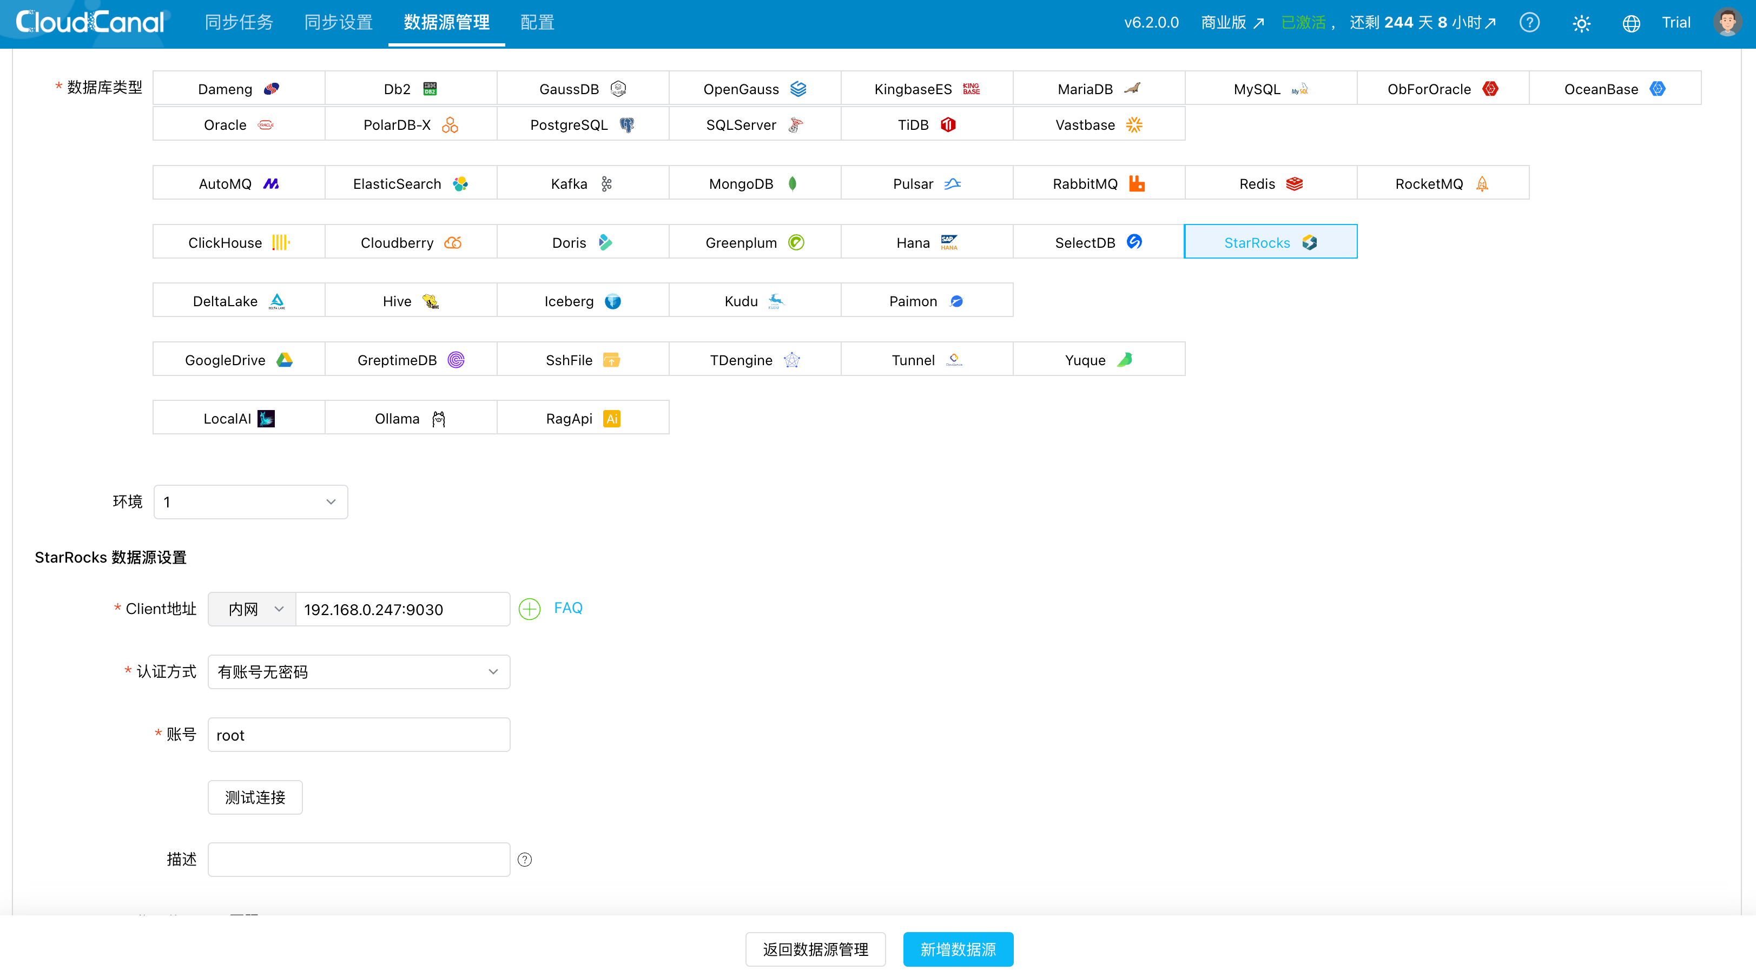Click the ClickHouse yellow bars icon

[281, 242]
